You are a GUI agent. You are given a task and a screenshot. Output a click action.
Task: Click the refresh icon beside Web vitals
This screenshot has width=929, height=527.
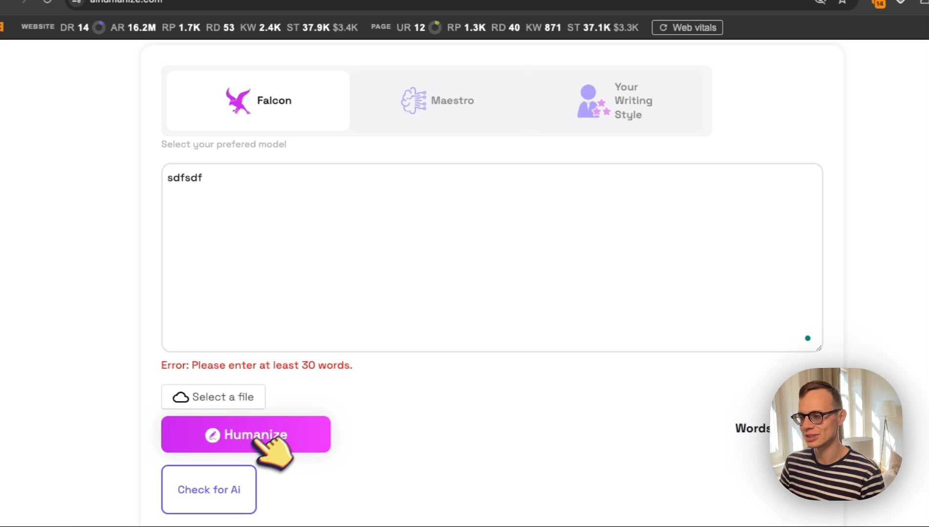(663, 28)
